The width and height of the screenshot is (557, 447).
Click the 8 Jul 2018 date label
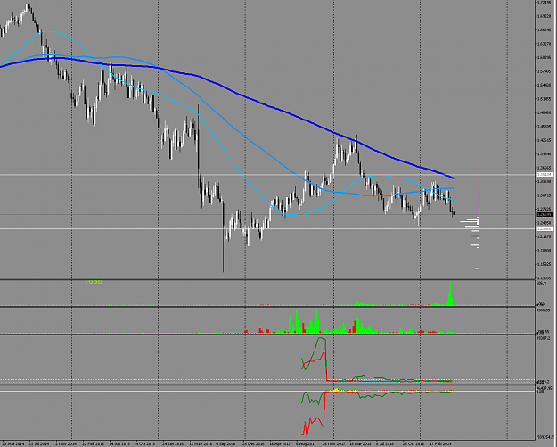pos(386,444)
